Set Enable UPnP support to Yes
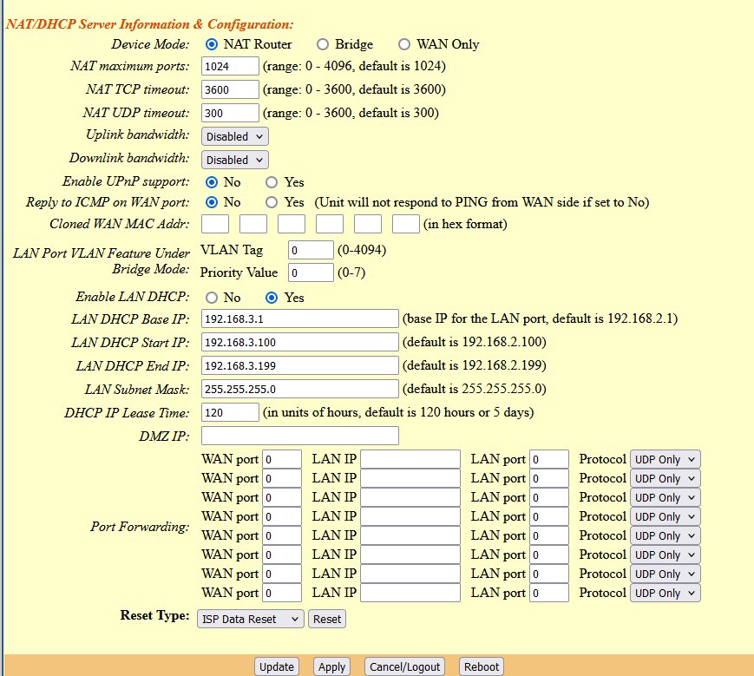 pos(272,182)
